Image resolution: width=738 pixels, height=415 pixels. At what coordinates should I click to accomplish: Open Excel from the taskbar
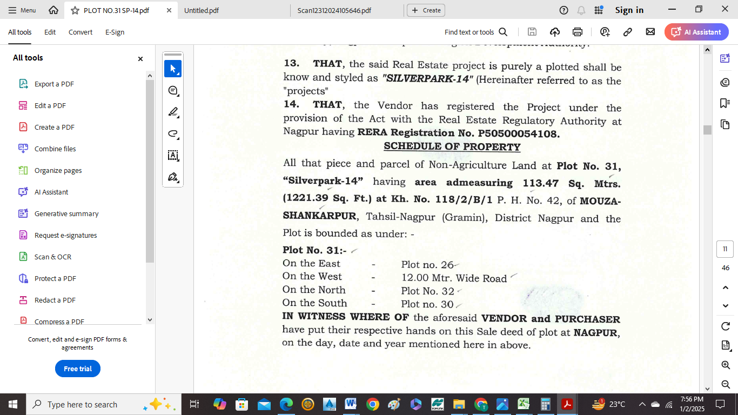click(524, 404)
